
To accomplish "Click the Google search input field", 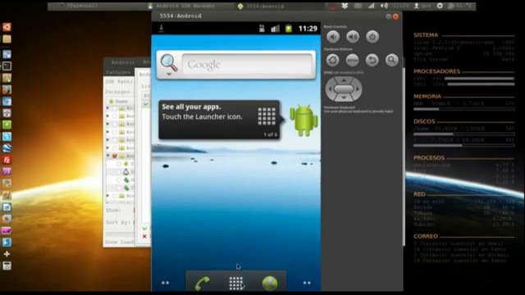I will 247,64.
